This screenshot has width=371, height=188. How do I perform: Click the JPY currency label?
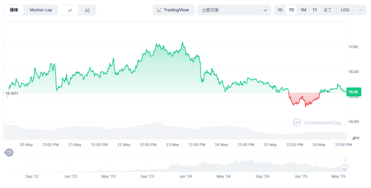[x=355, y=138]
